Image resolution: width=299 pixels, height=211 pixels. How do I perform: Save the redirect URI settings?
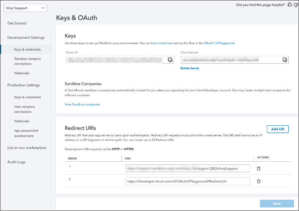click(x=276, y=203)
